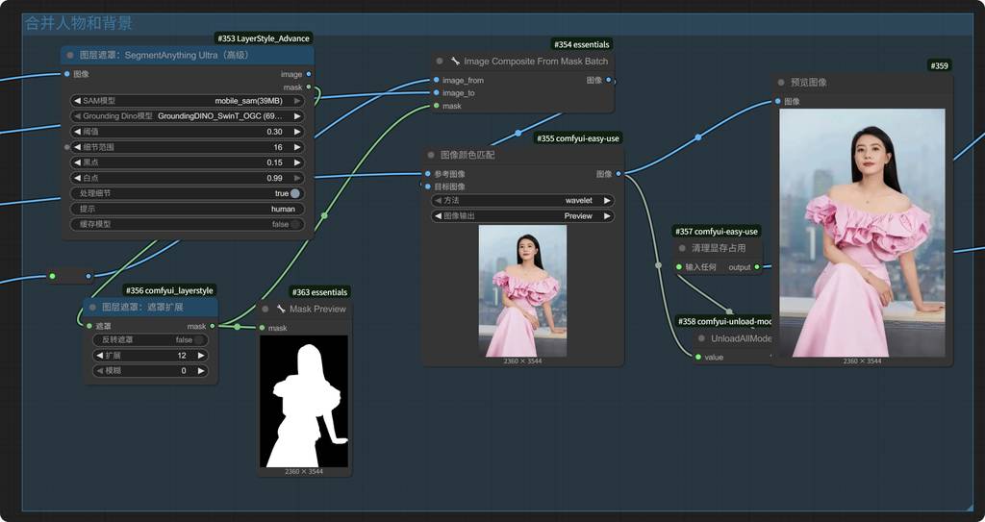The width and height of the screenshot is (985, 522).
Task: Click the right arrow on the 阈值 field
Action: point(297,132)
